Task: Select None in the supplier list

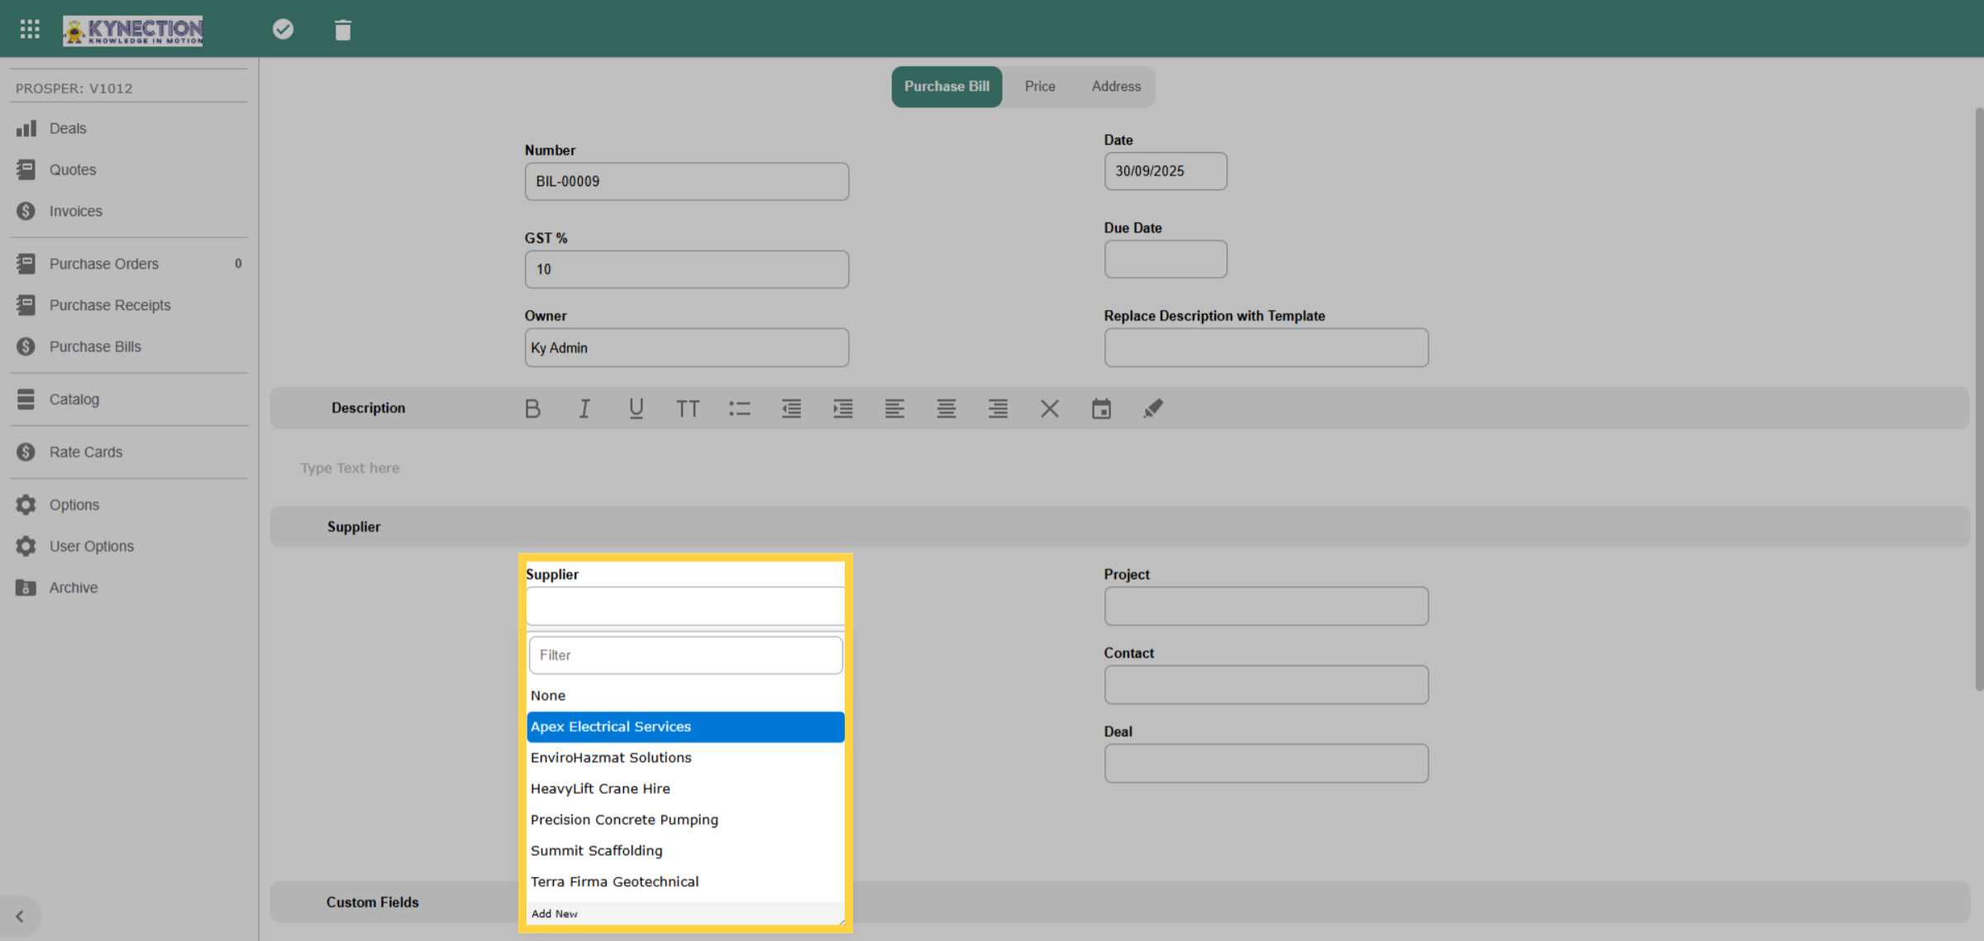Action: 686,695
